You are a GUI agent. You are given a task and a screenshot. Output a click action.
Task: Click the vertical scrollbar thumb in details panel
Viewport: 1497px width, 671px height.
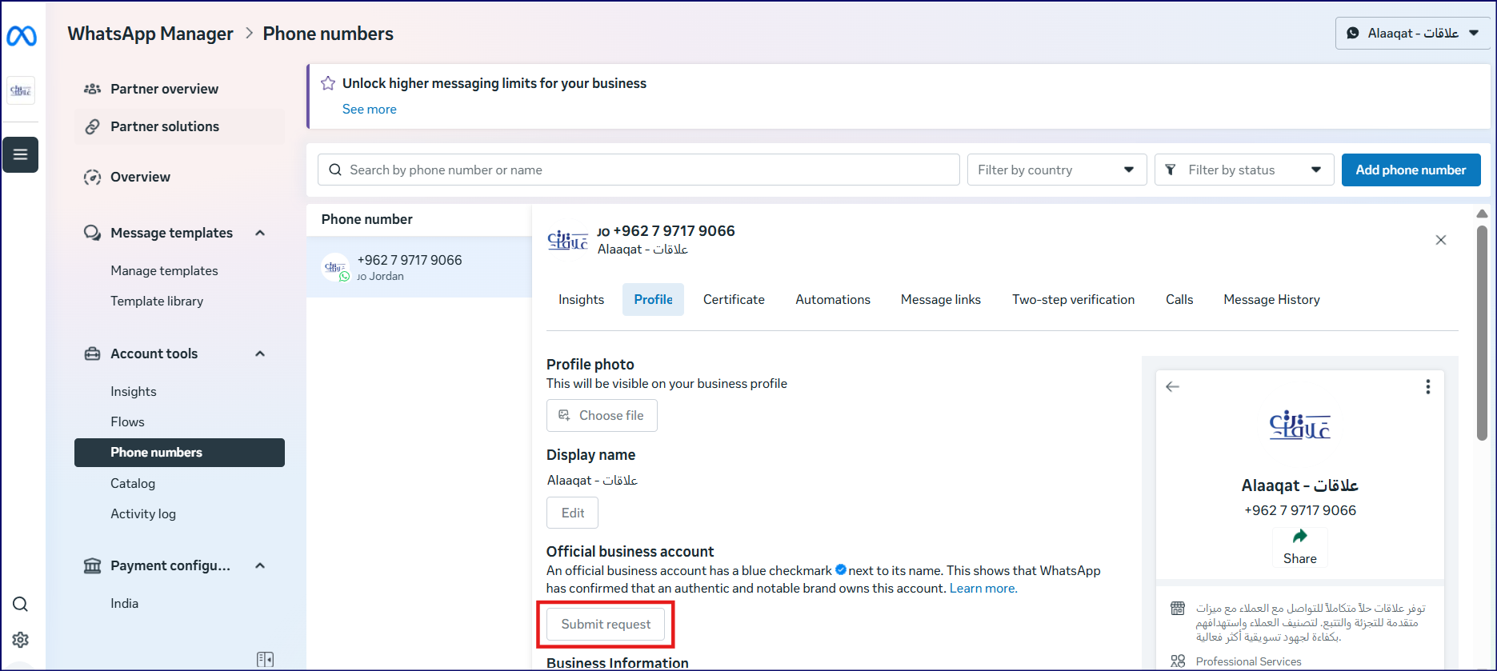(1482, 332)
